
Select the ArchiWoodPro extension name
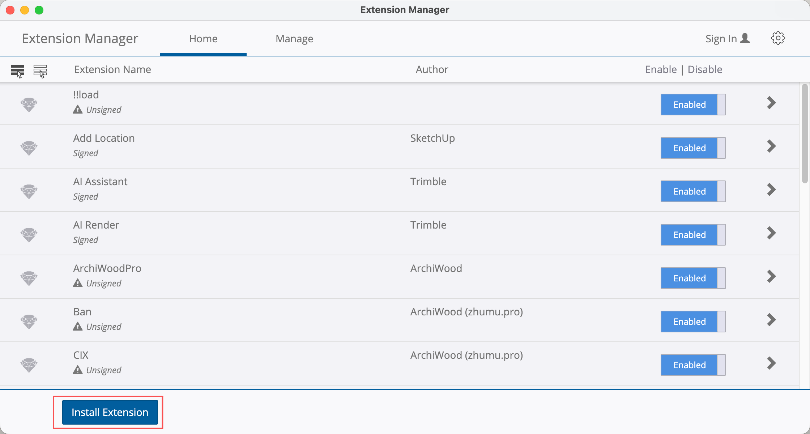coord(107,268)
